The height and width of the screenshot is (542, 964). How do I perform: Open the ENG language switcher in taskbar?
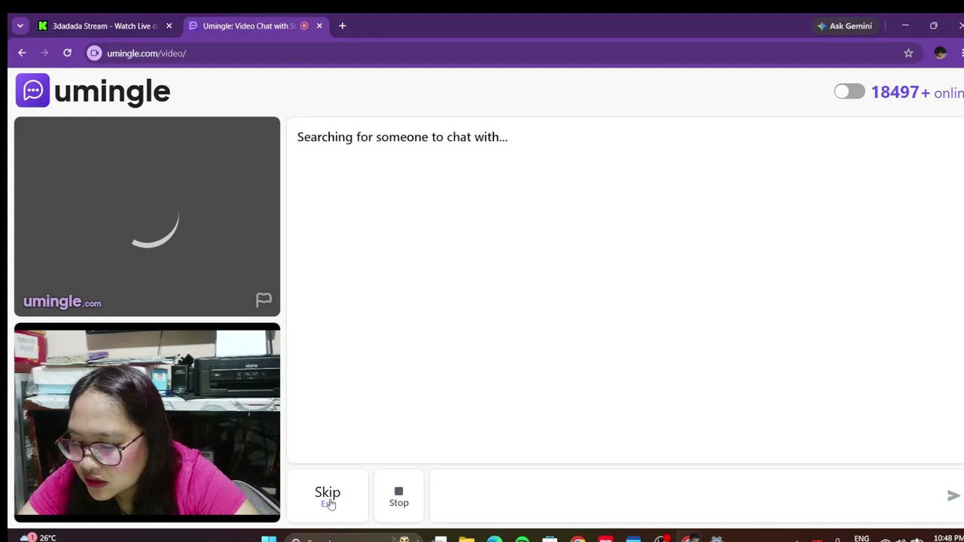(862, 538)
